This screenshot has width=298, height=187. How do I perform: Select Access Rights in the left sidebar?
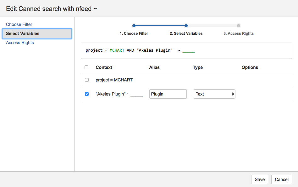(x=20, y=43)
